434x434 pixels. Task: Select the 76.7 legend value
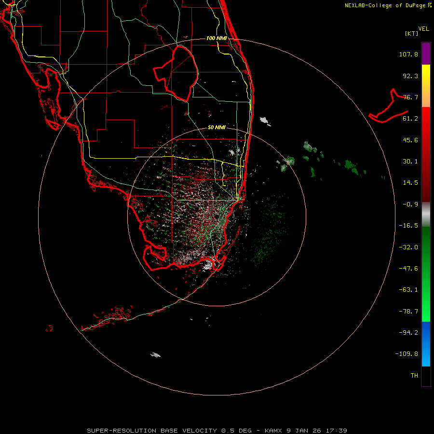coord(410,97)
